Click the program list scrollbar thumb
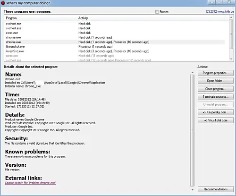 (231, 34)
